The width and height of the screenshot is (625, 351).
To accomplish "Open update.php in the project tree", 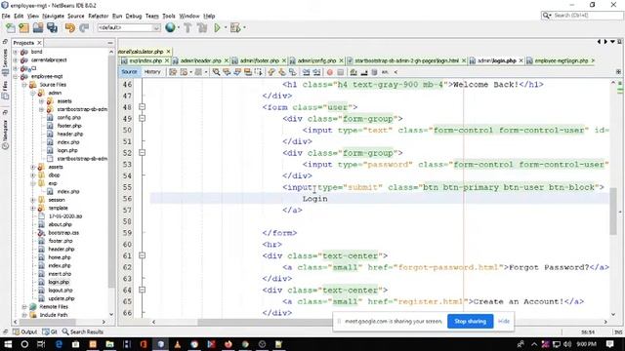I will click(x=62, y=298).
